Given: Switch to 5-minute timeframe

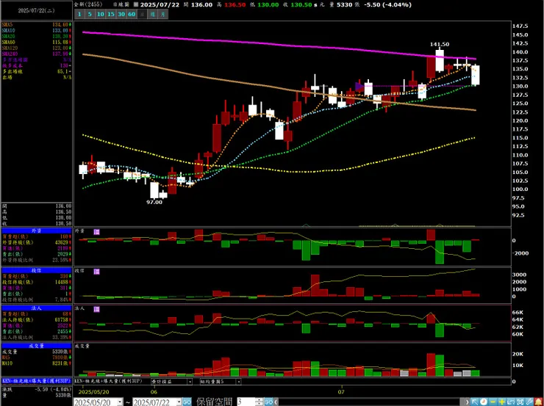Looking at the screenshot, I should [90, 14].
